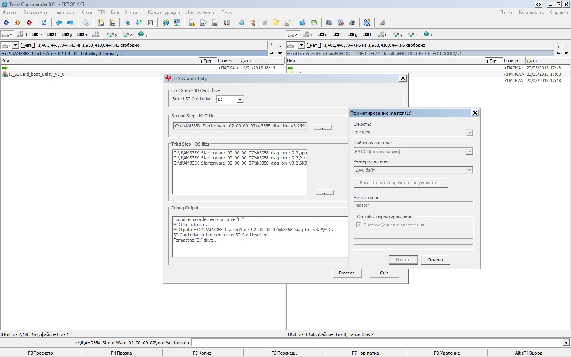Image resolution: width=571 pixels, height=357 pixels.
Task: Launch the Internet Explorer toolbar icon
Action: 166,23
